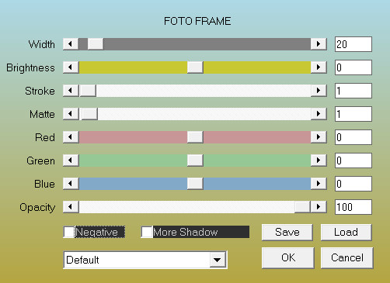Click the Save button
This screenshot has width=390, height=283.
[287, 232]
